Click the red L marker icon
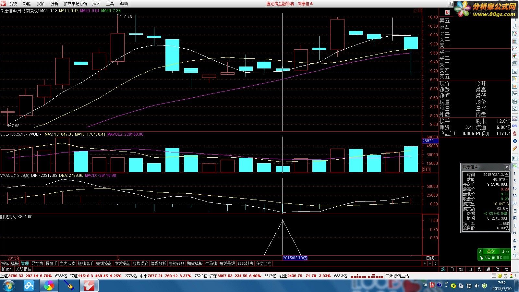This screenshot has width=519, height=292. (447, 12)
